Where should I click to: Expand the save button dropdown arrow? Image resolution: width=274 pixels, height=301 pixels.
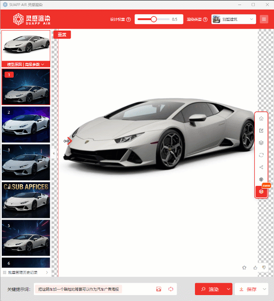(264, 289)
